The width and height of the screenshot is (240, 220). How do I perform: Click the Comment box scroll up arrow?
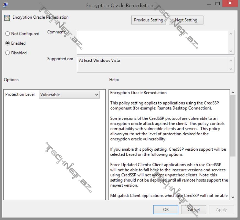point(231,34)
